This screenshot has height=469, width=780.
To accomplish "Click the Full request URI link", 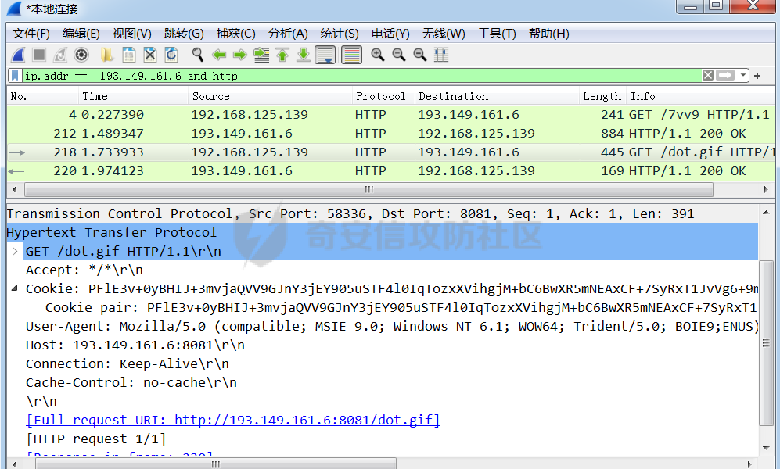I will point(232,421).
